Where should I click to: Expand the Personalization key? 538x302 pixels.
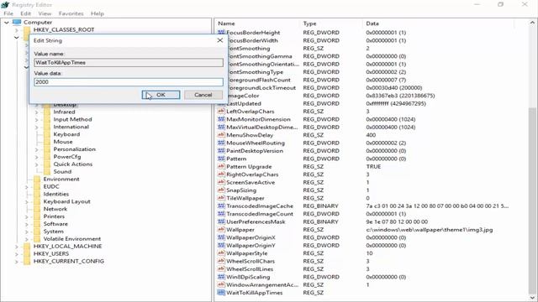click(x=36, y=149)
